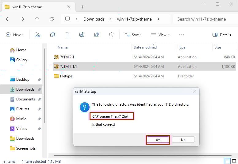
Task: Open Music in sidebar
Action: tap(21, 119)
